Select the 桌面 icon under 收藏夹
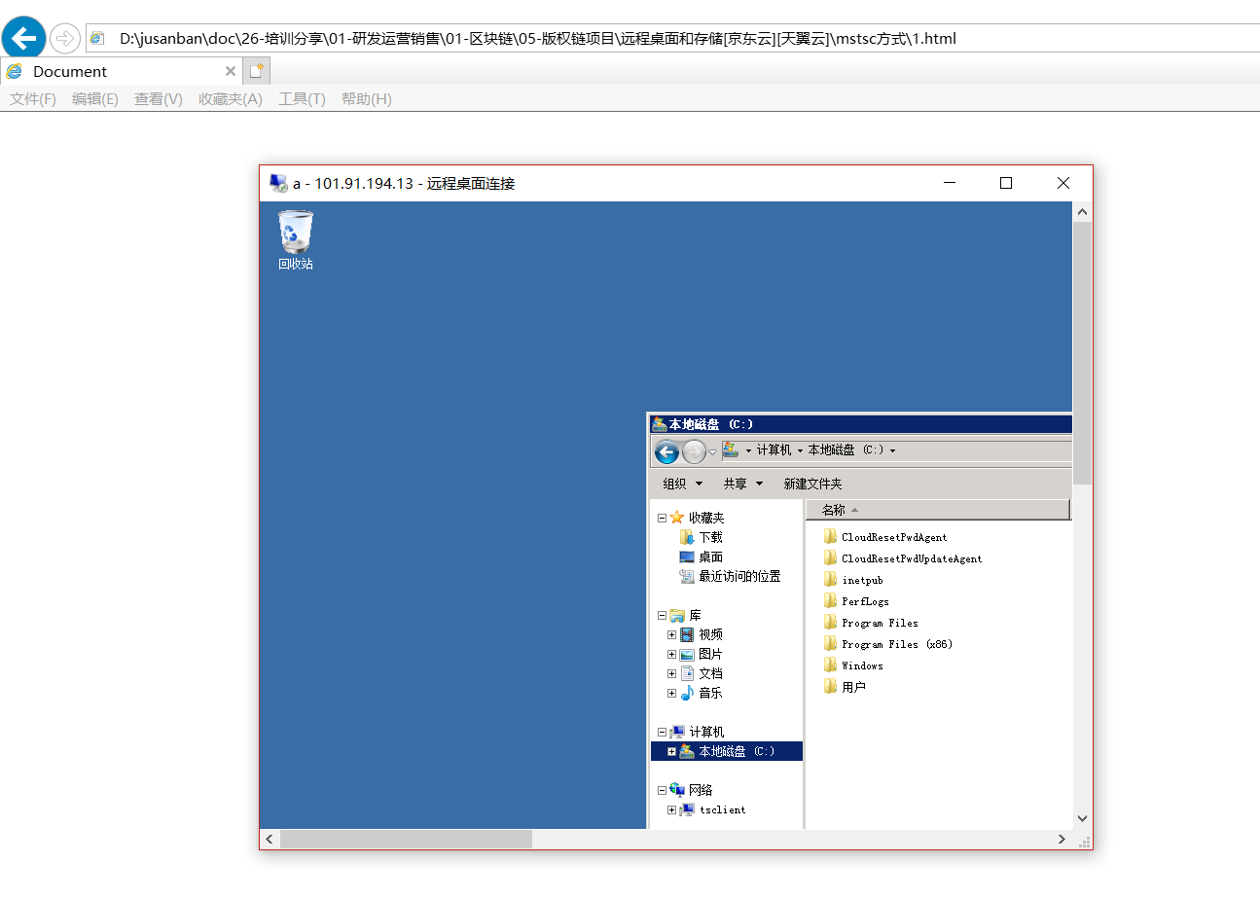 tap(687, 557)
